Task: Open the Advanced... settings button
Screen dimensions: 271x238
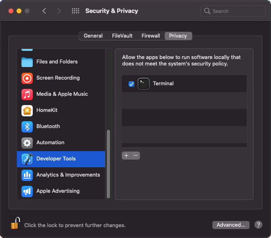Action: tap(231, 225)
